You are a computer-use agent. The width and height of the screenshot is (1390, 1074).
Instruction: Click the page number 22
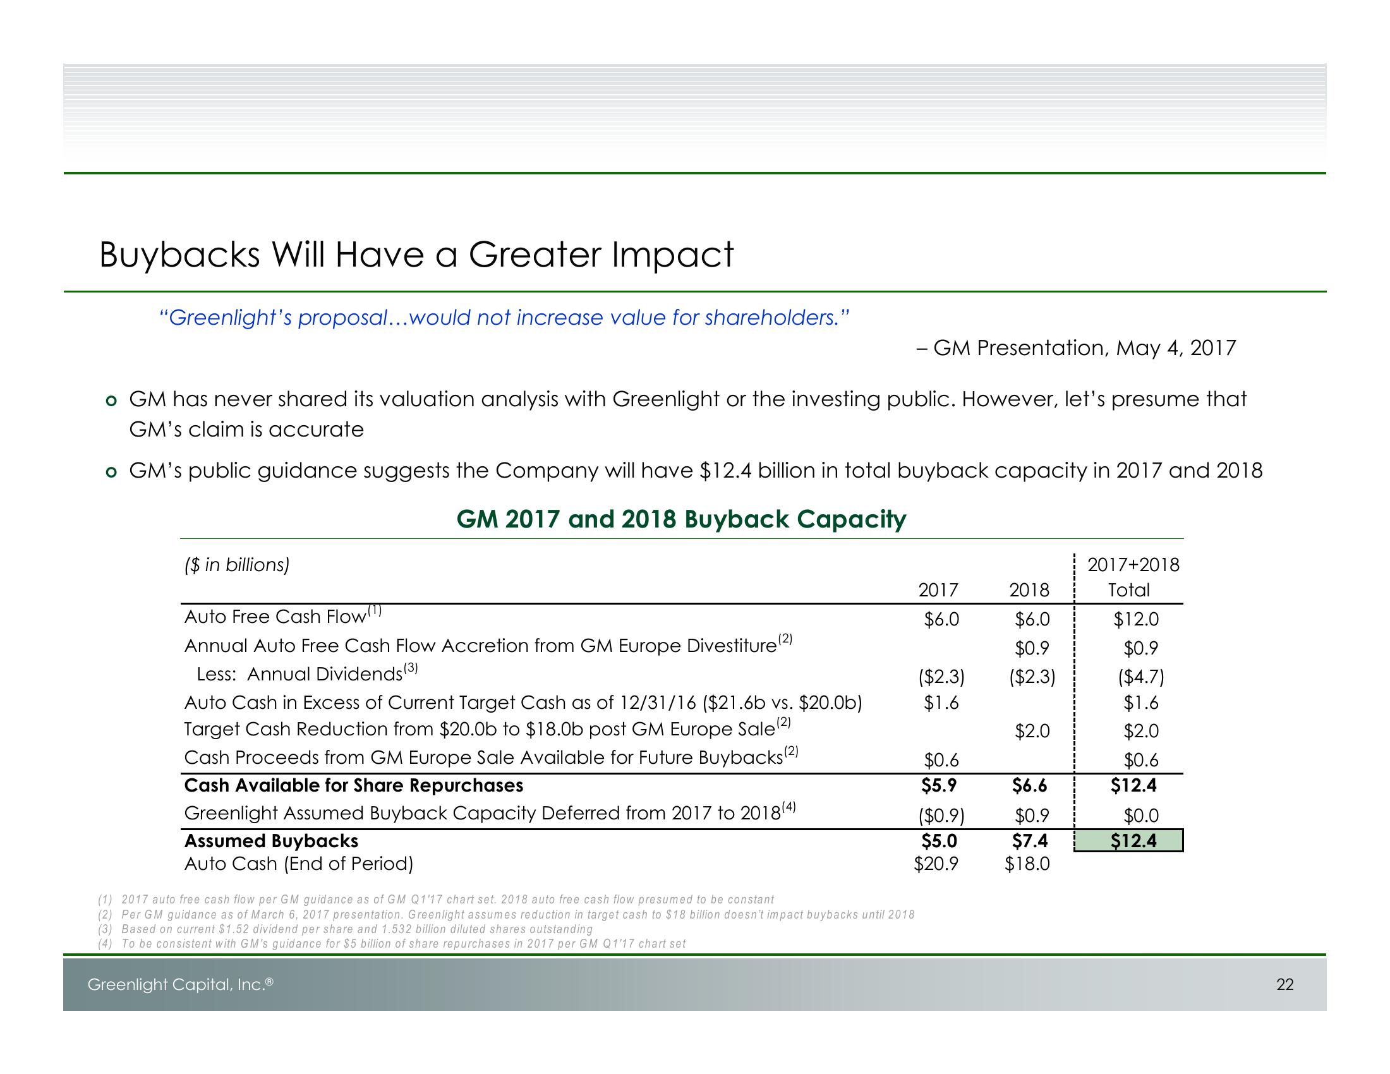coord(1285,984)
